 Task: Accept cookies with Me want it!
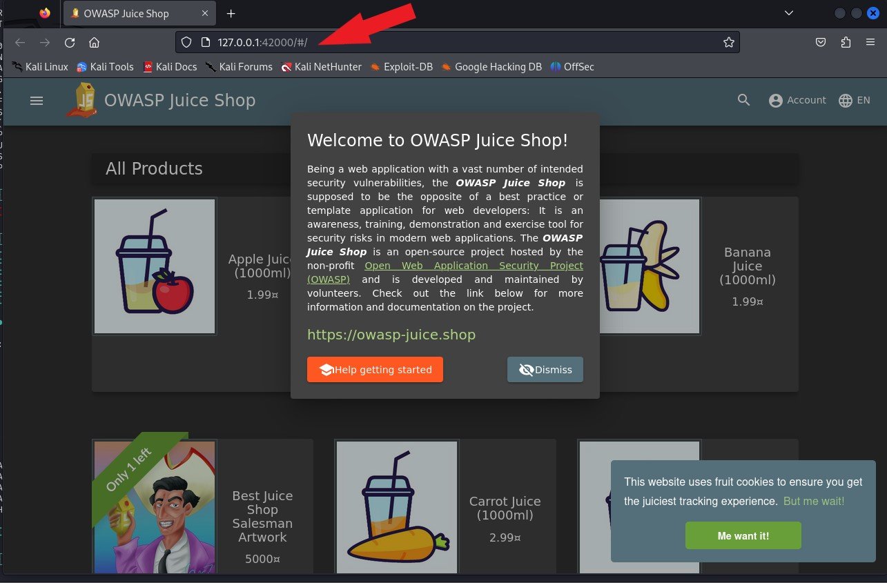pyautogui.click(x=743, y=535)
